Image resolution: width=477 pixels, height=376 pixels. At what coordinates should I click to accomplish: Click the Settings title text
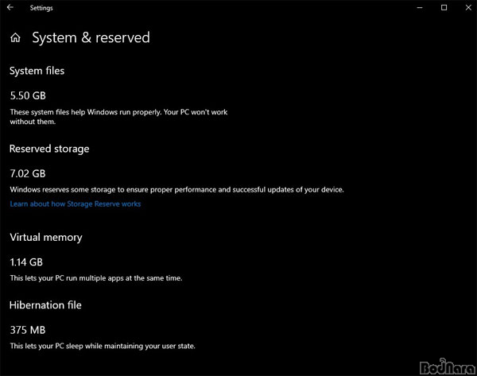pos(41,8)
